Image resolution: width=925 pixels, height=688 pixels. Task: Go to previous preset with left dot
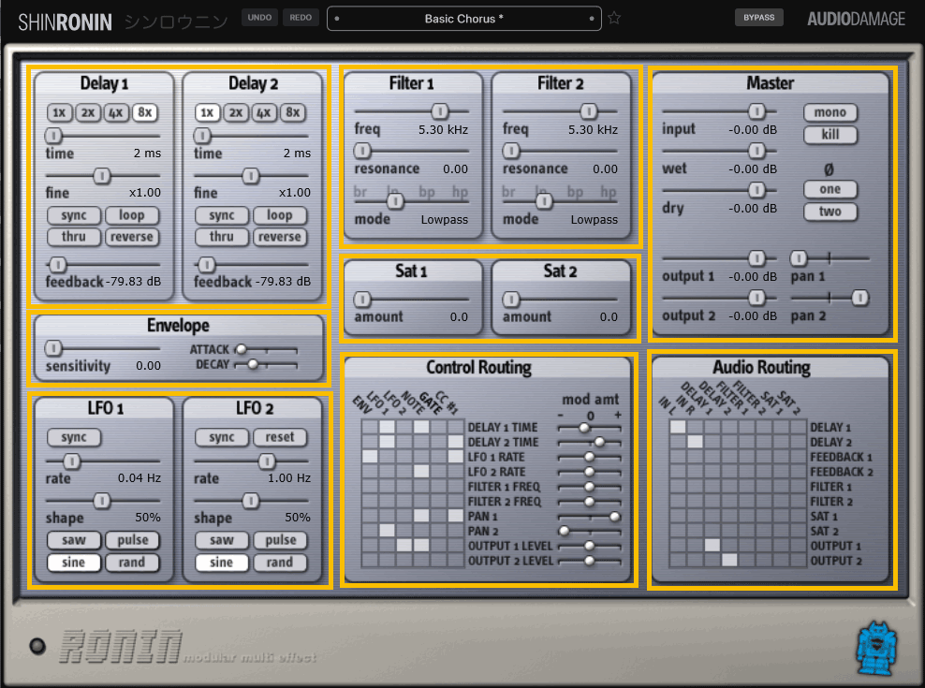[x=337, y=19]
